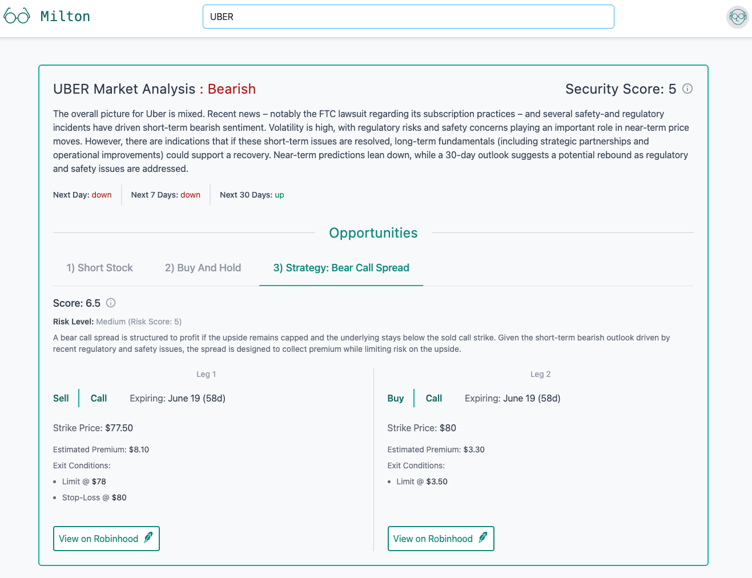Click Estimated Premium: $3.30
Viewport: 752px width, 578px height.
436,449
